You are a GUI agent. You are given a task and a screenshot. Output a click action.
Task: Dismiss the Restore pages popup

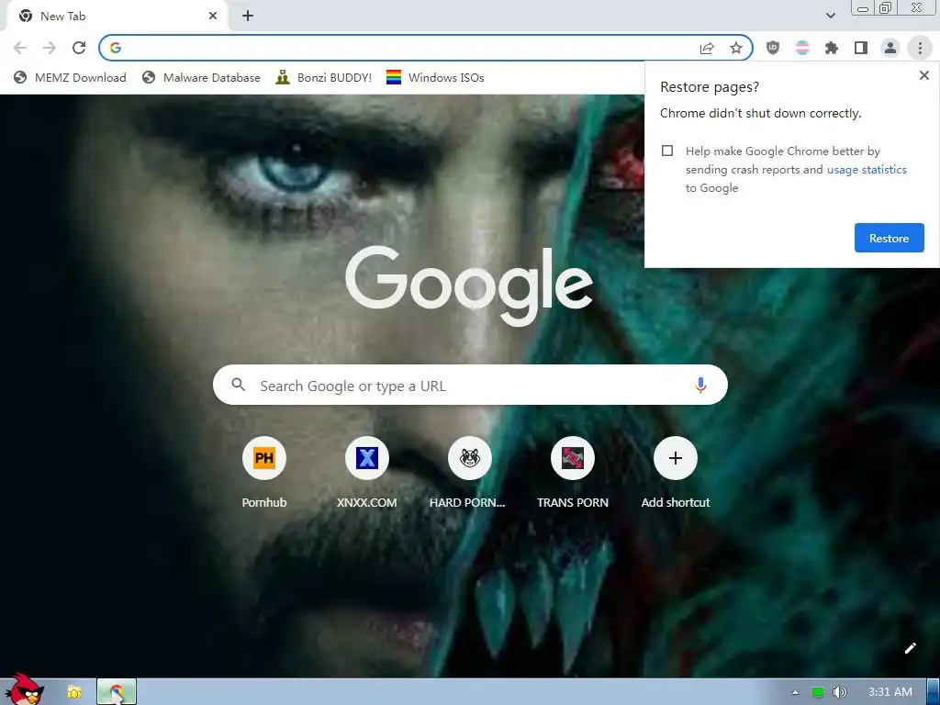[923, 75]
